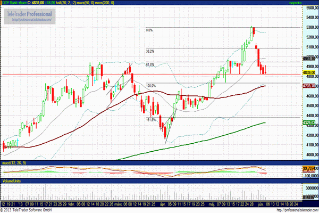The width and height of the screenshot is (319, 213).
Task: Select the 61.8% Fibonacci retracement label
Action: pyautogui.click(x=150, y=65)
